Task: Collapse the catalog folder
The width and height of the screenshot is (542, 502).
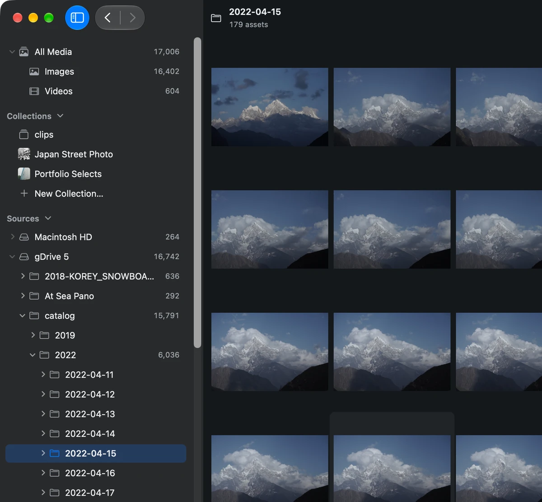Action: [22, 316]
